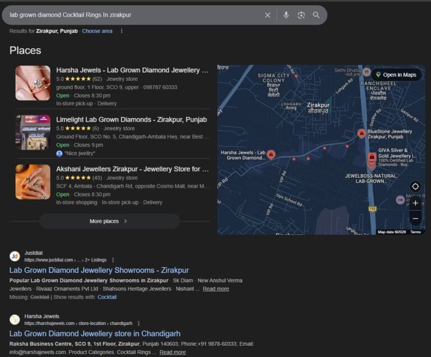Viewport: 431px width, 357px height.
Task: Open more options for Harsha Jewels result
Action: tap(139, 323)
